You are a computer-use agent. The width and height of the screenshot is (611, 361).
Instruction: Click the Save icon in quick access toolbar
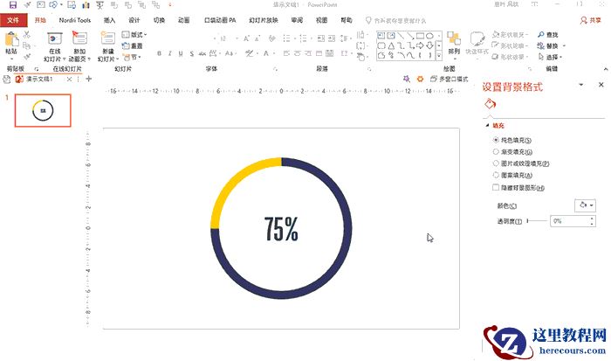pos(12,5)
